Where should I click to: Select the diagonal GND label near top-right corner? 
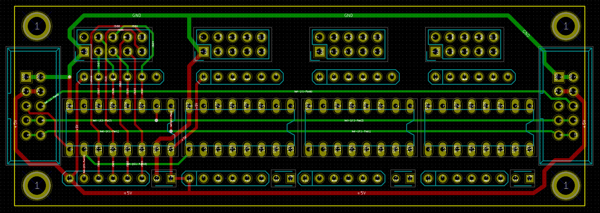526,33
